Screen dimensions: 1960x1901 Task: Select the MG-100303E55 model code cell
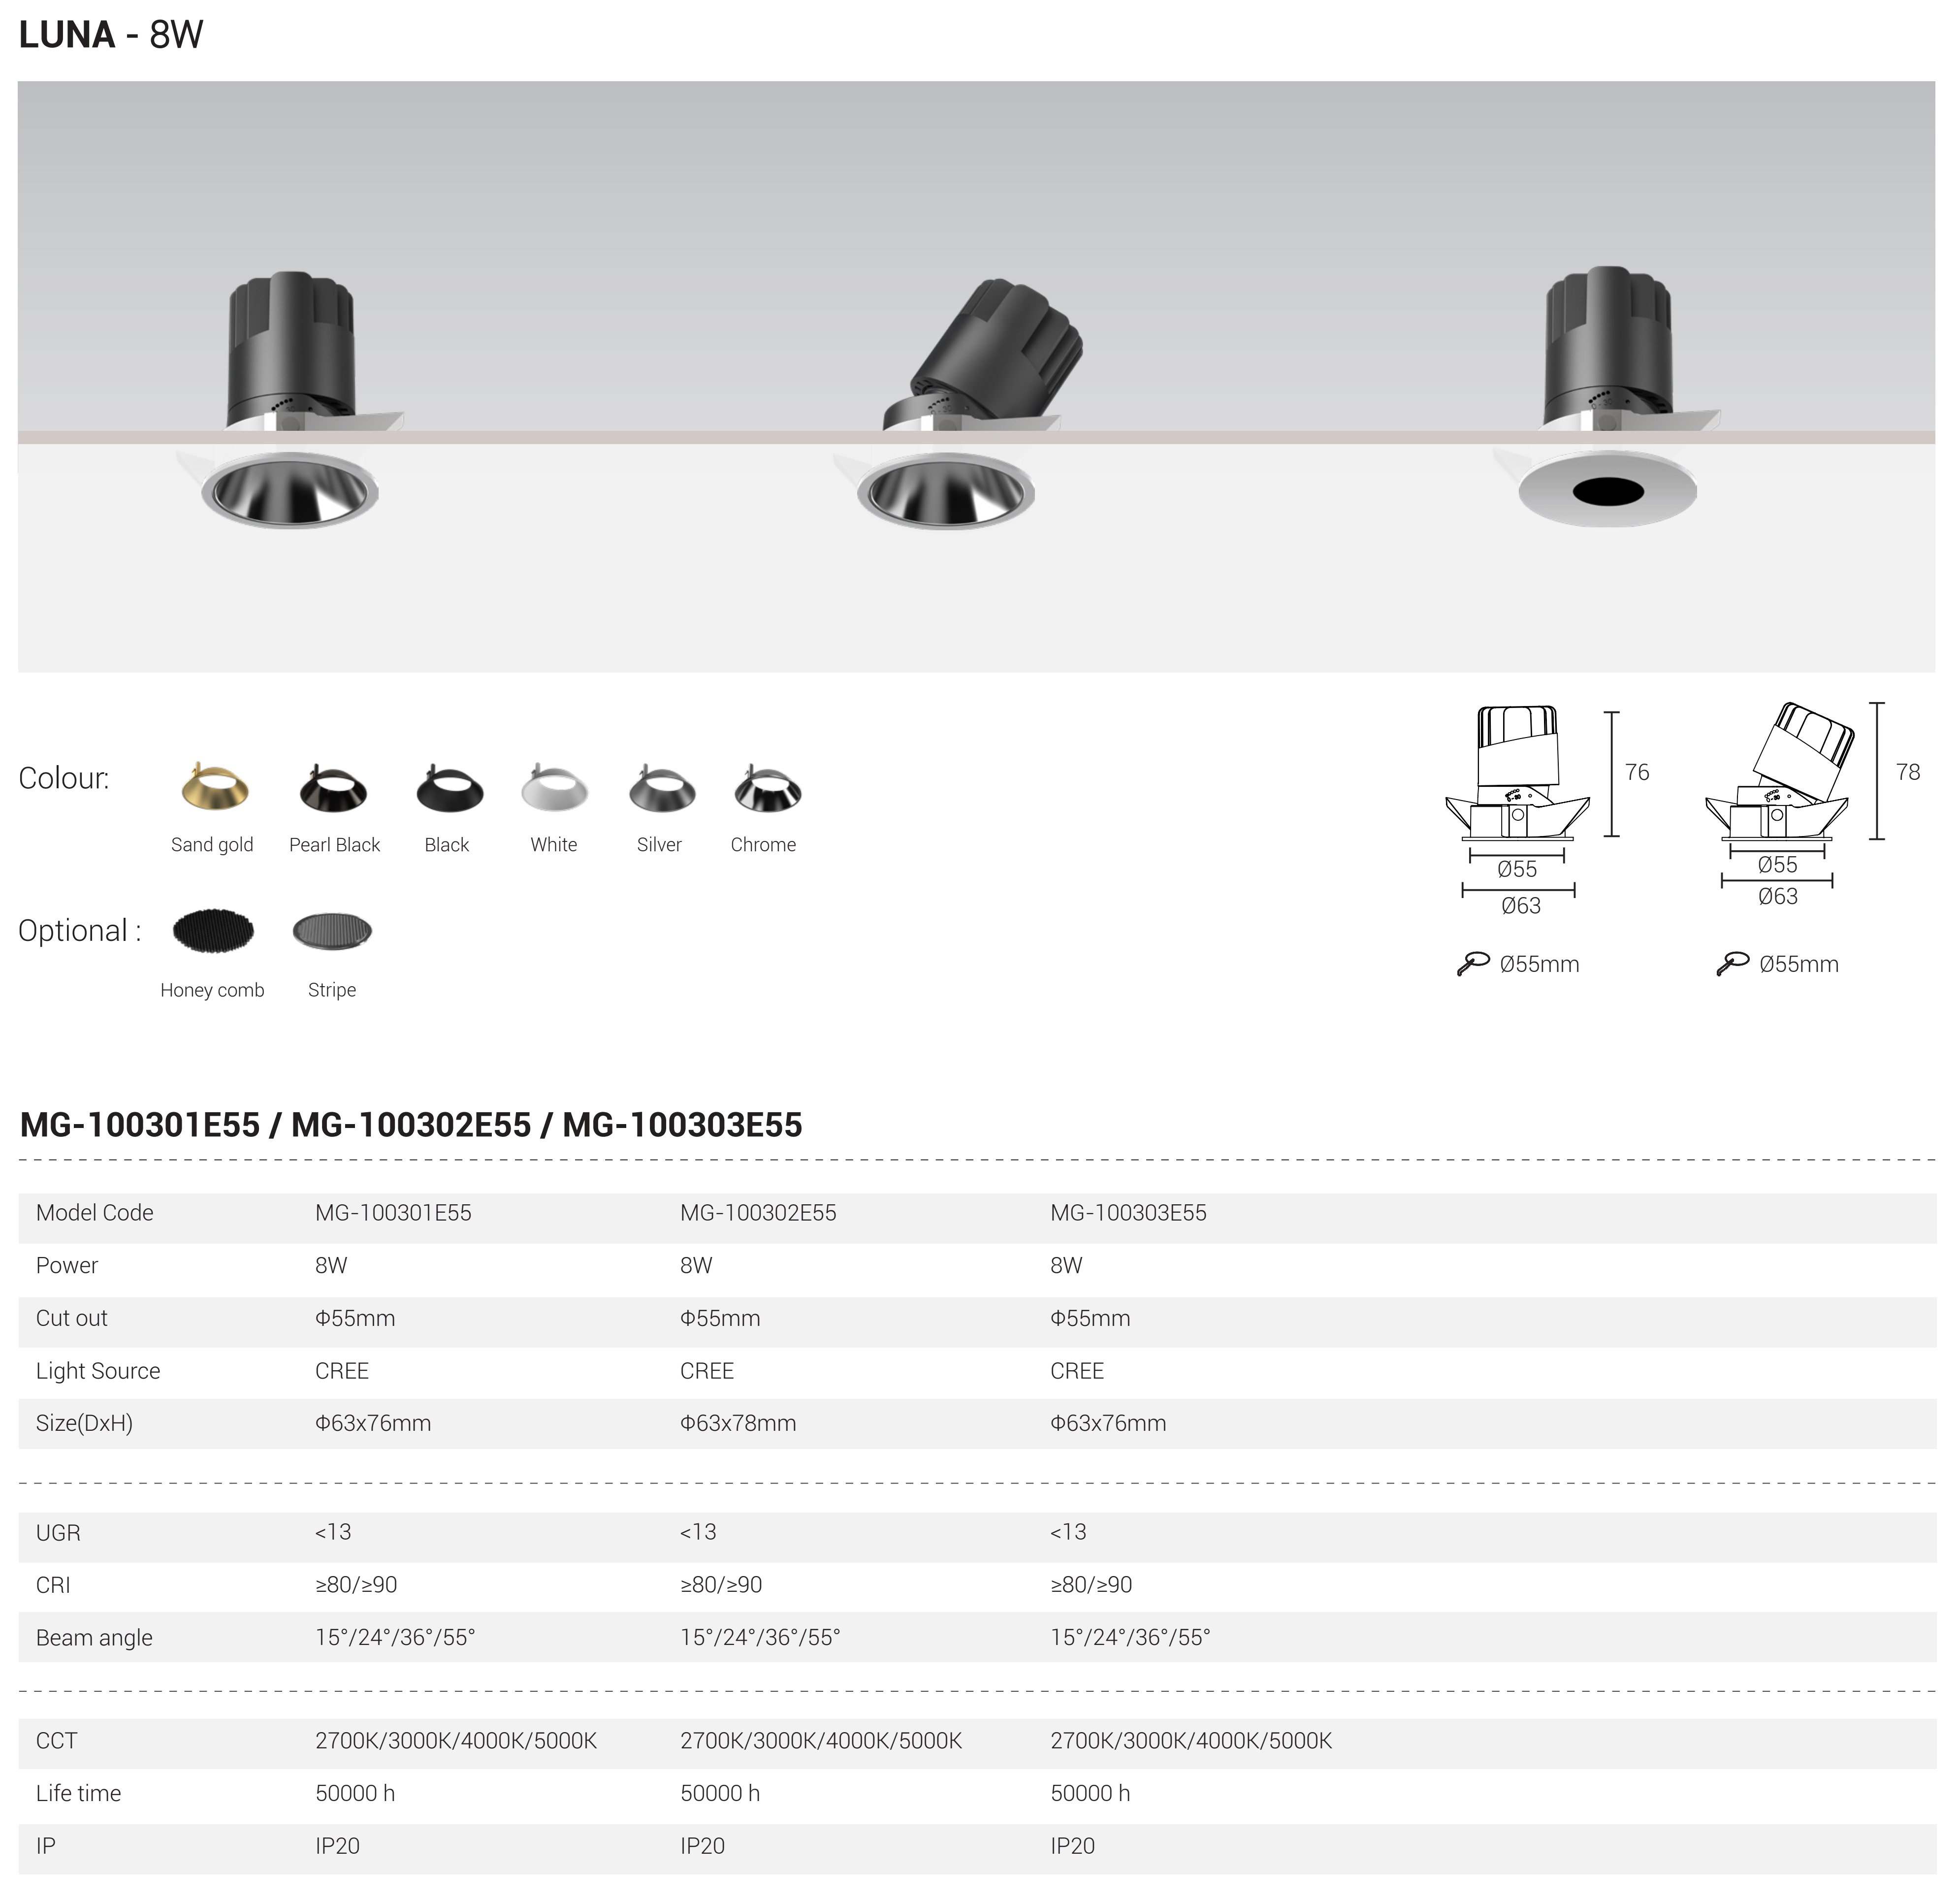pyautogui.click(x=1128, y=1214)
